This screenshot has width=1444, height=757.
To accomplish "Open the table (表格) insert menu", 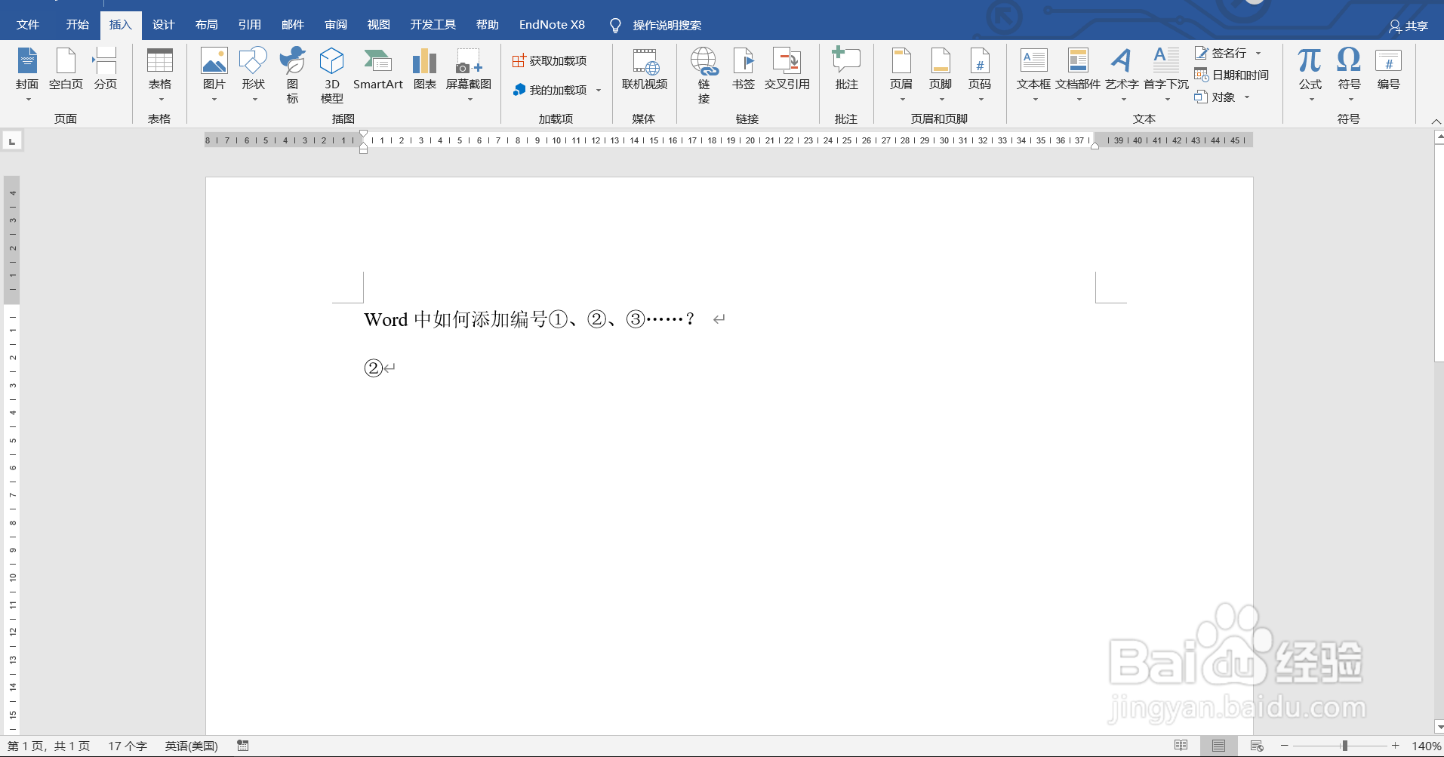I will coord(159,74).
